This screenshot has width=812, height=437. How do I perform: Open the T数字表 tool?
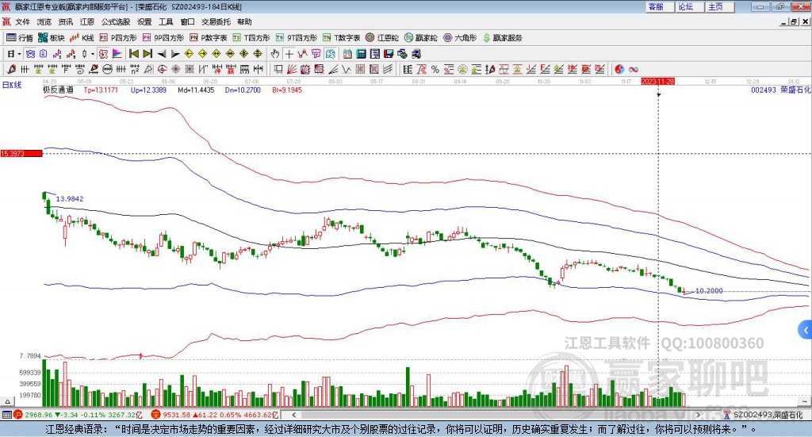[x=341, y=38]
